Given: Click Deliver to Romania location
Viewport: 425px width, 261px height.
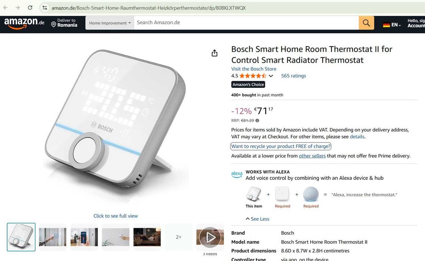Looking at the screenshot, I should tap(64, 23).
